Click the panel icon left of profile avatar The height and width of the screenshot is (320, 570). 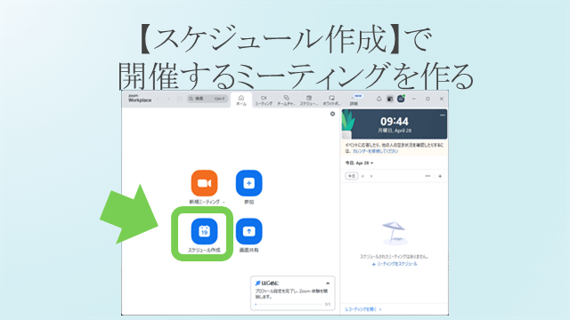tap(390, 99)
